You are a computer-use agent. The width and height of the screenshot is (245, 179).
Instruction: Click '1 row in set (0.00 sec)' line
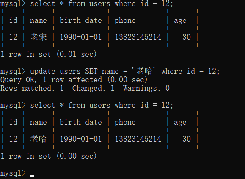(x=48, y=156)
